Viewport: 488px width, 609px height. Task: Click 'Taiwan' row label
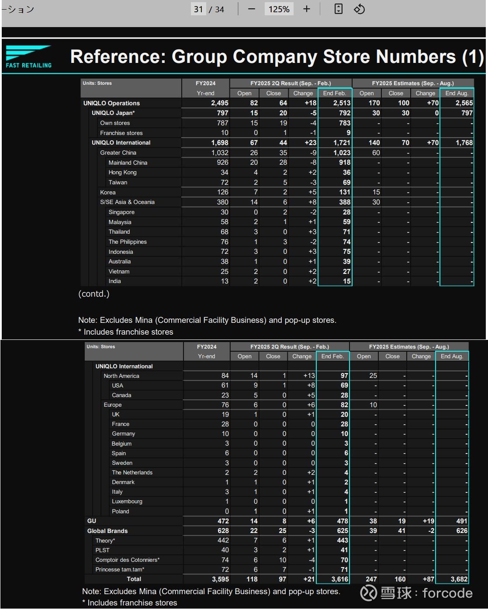click(118, 183)
